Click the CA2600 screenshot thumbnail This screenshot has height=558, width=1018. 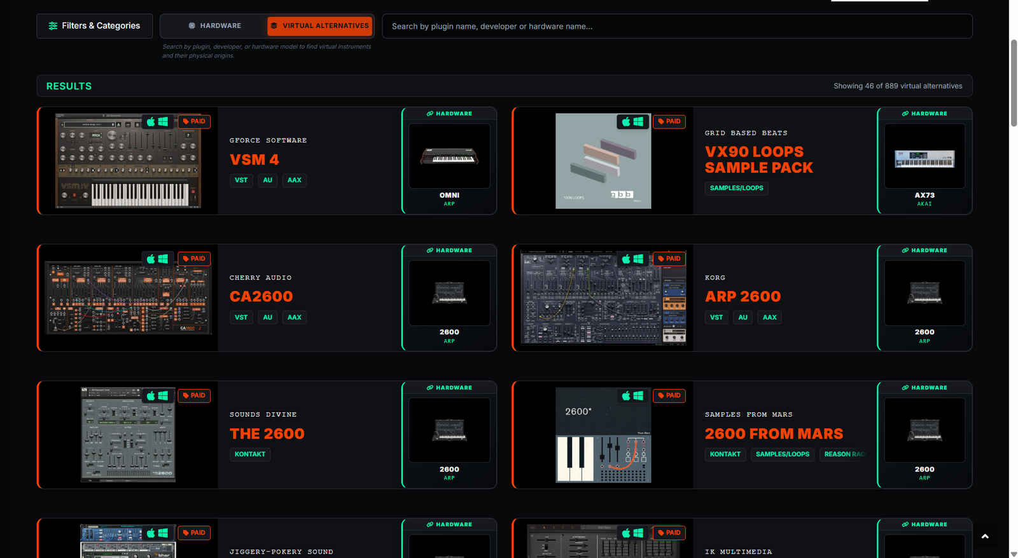coord(128,298)
